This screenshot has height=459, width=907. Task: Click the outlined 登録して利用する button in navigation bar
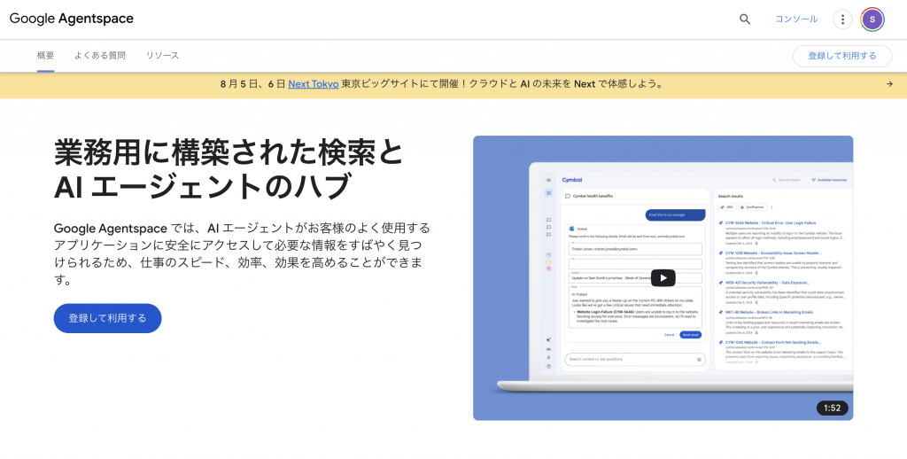[842, 56]
